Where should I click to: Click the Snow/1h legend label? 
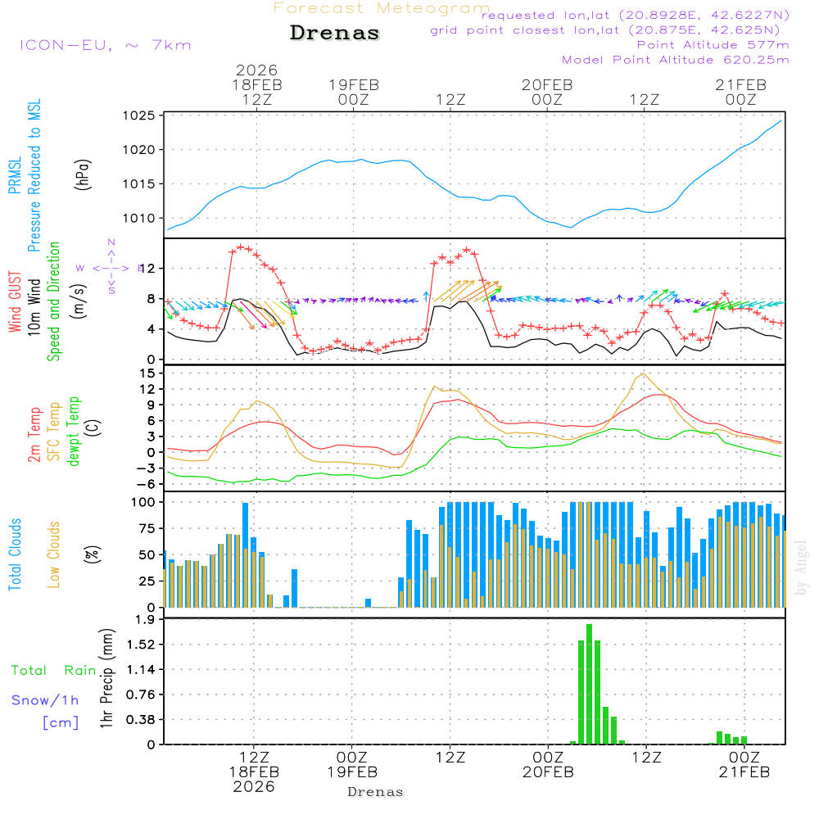click(45, 700)
